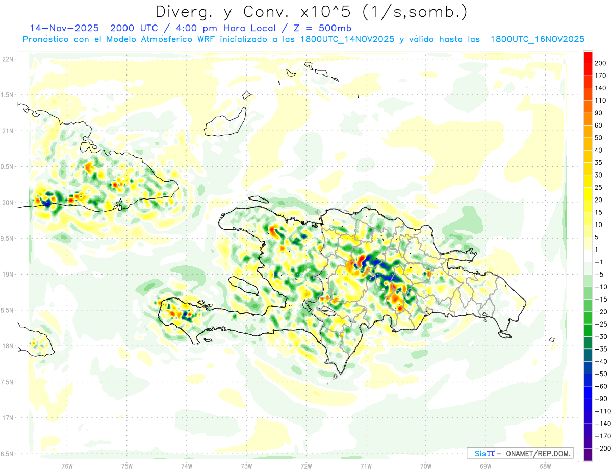Click the latitude label '0.5N'
Image resolution: width=612 pixels, height=473 pixels.
click(x=7, y=167)
